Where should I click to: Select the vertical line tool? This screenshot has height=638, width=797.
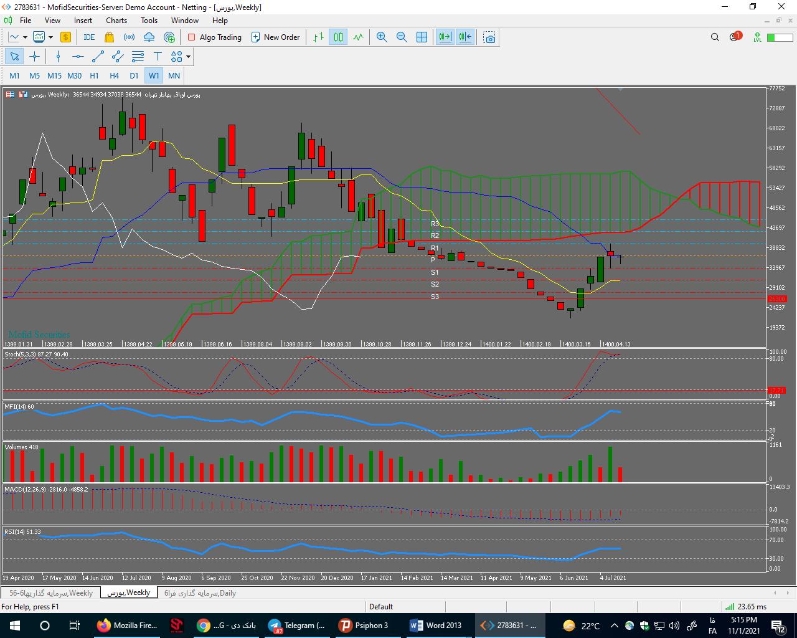tap(58, 57)
